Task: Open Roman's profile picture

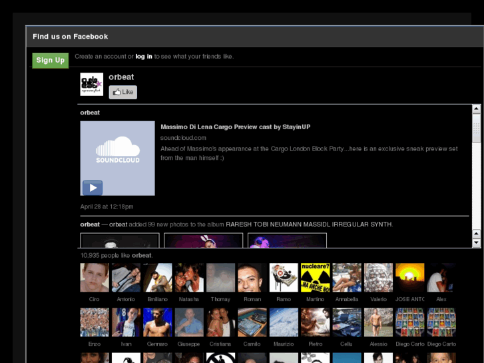Action: (252, 278)
